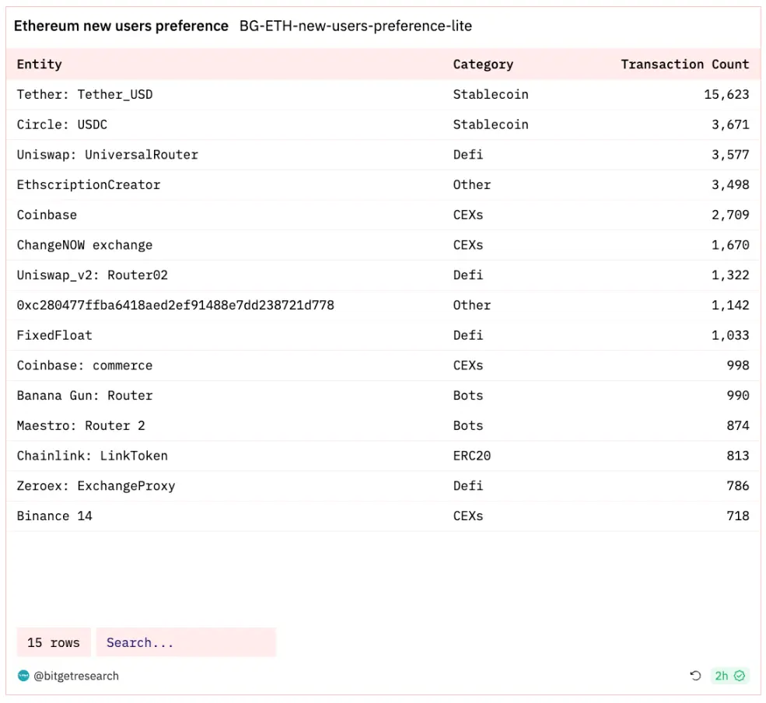766x703 pixels.
Task: Click the refresh query icon
Action: (x=695, y=676)
